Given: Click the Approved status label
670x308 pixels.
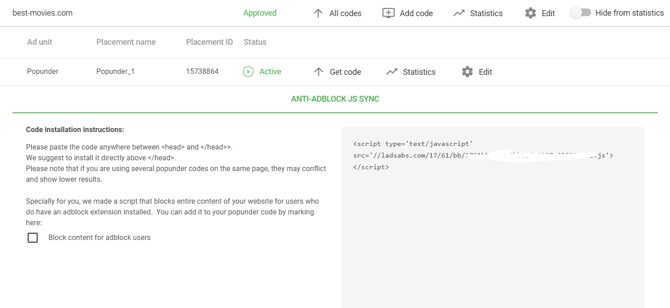Looking at the screenshot, I should click(260, 13).
